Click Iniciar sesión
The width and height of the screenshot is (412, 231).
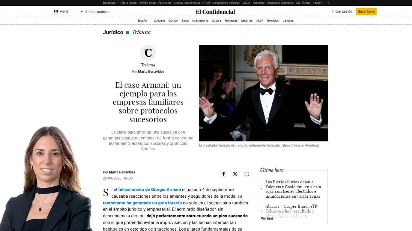click(x=341, y=11)
